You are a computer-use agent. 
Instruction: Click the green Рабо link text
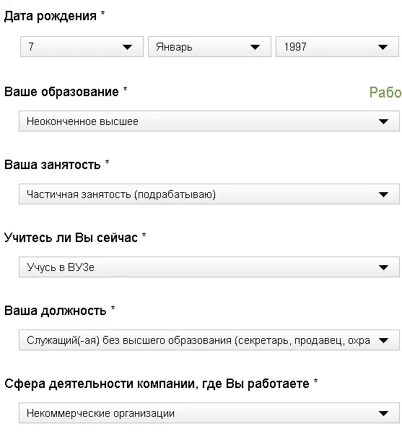tap(385, 92)
